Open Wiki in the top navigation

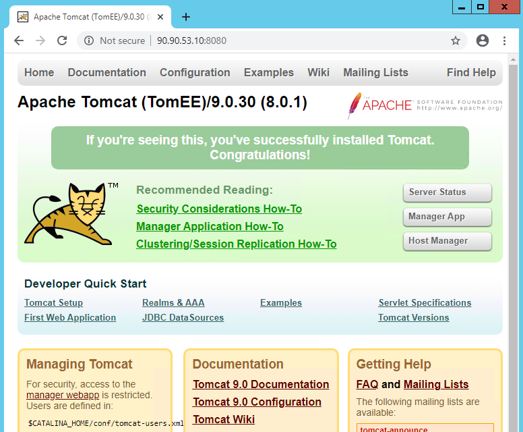pos(318,72)
